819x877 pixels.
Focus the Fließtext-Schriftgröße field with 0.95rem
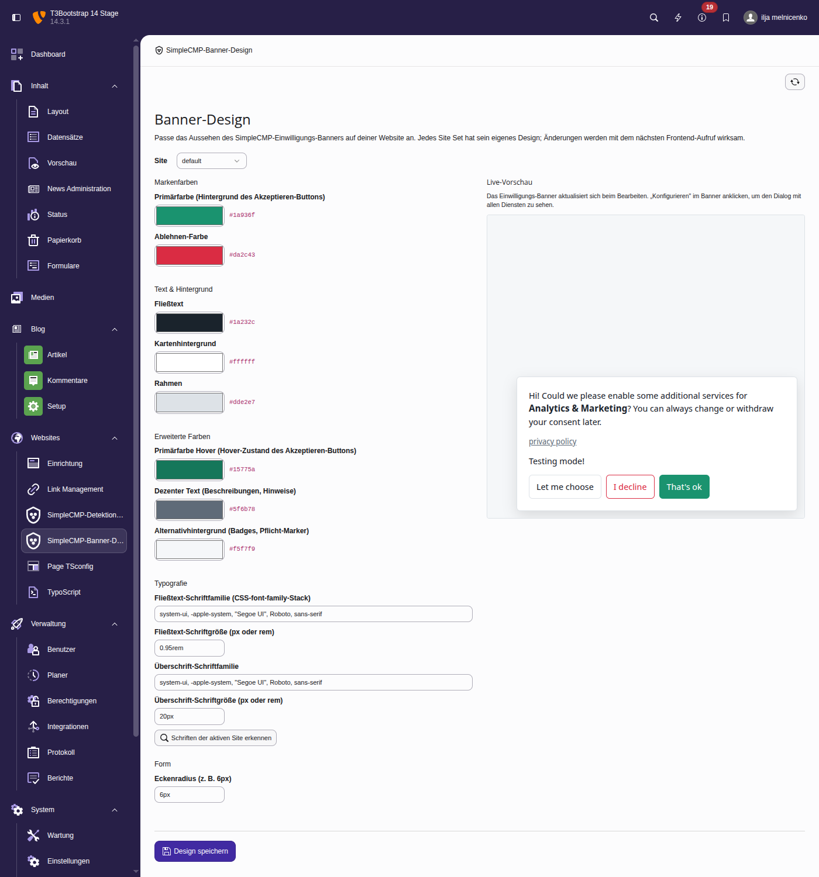point(190,648)
